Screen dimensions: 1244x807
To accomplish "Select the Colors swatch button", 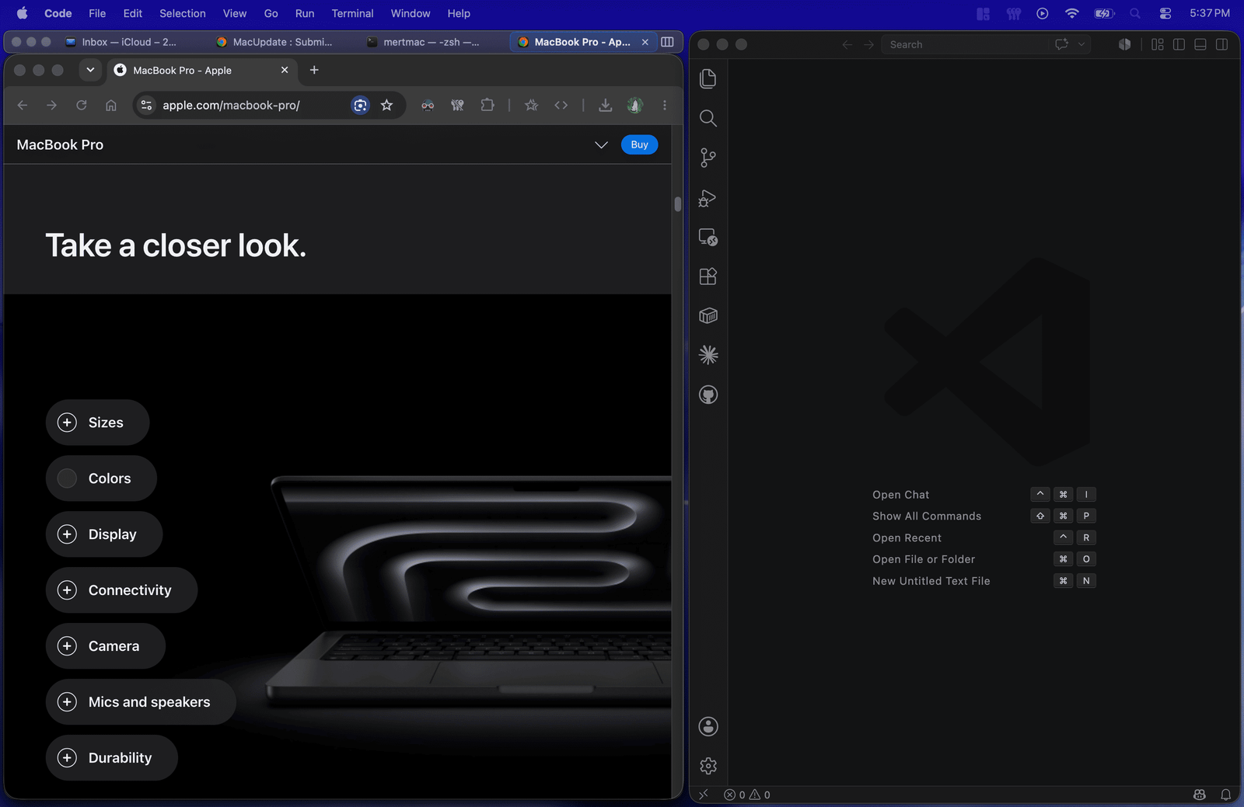I will click(101, 478).
